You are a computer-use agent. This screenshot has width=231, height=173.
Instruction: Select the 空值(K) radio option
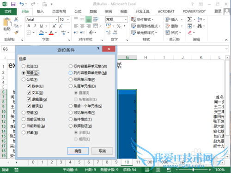[x=24, y=113]
